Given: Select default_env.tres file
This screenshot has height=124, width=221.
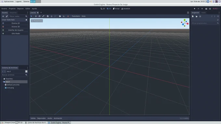Looking at the screenshot, I should pos(13,85).
